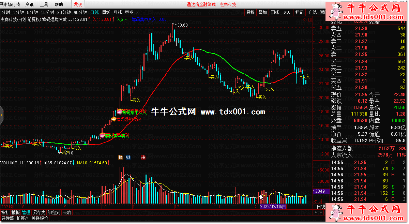Image resolution: width=409 pixels, height=224 pixels.
Task: Open the 管理 manage tab
Action: 26,212
